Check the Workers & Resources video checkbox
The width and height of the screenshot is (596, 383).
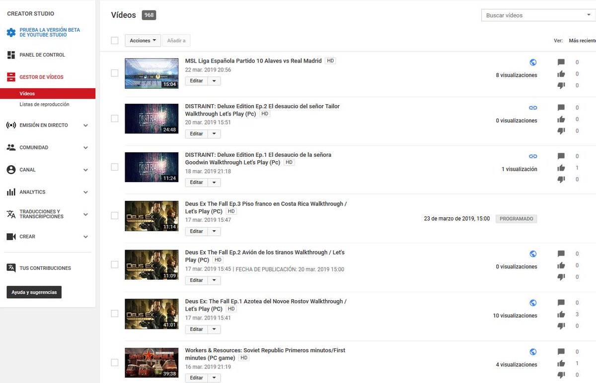tap(115, 363)
